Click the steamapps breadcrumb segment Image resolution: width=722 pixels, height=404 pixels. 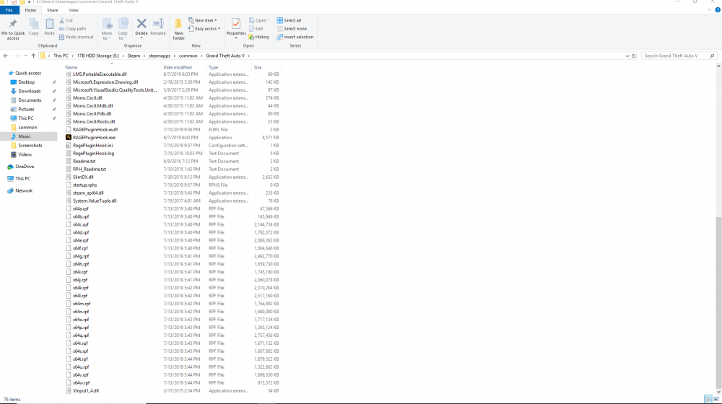(160, 56)
